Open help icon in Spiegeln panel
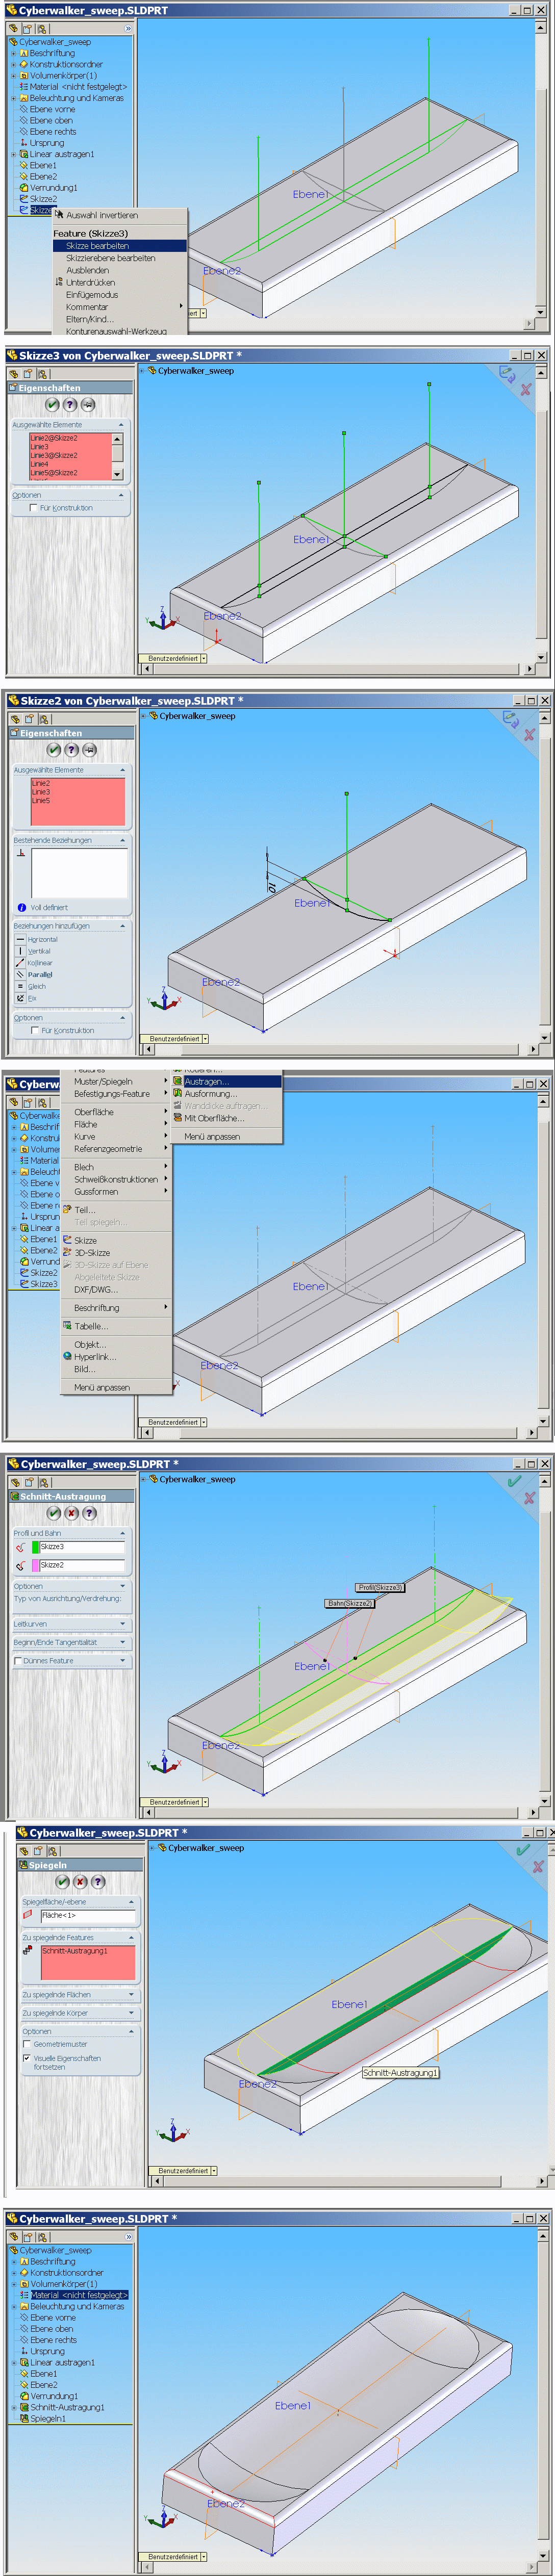 98,1882
